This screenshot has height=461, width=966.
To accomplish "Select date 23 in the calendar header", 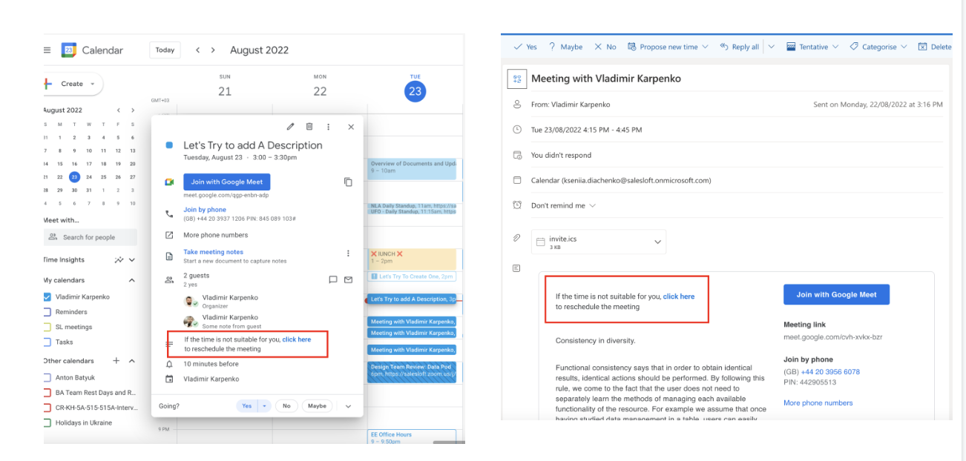I will [x=415, y=91].
